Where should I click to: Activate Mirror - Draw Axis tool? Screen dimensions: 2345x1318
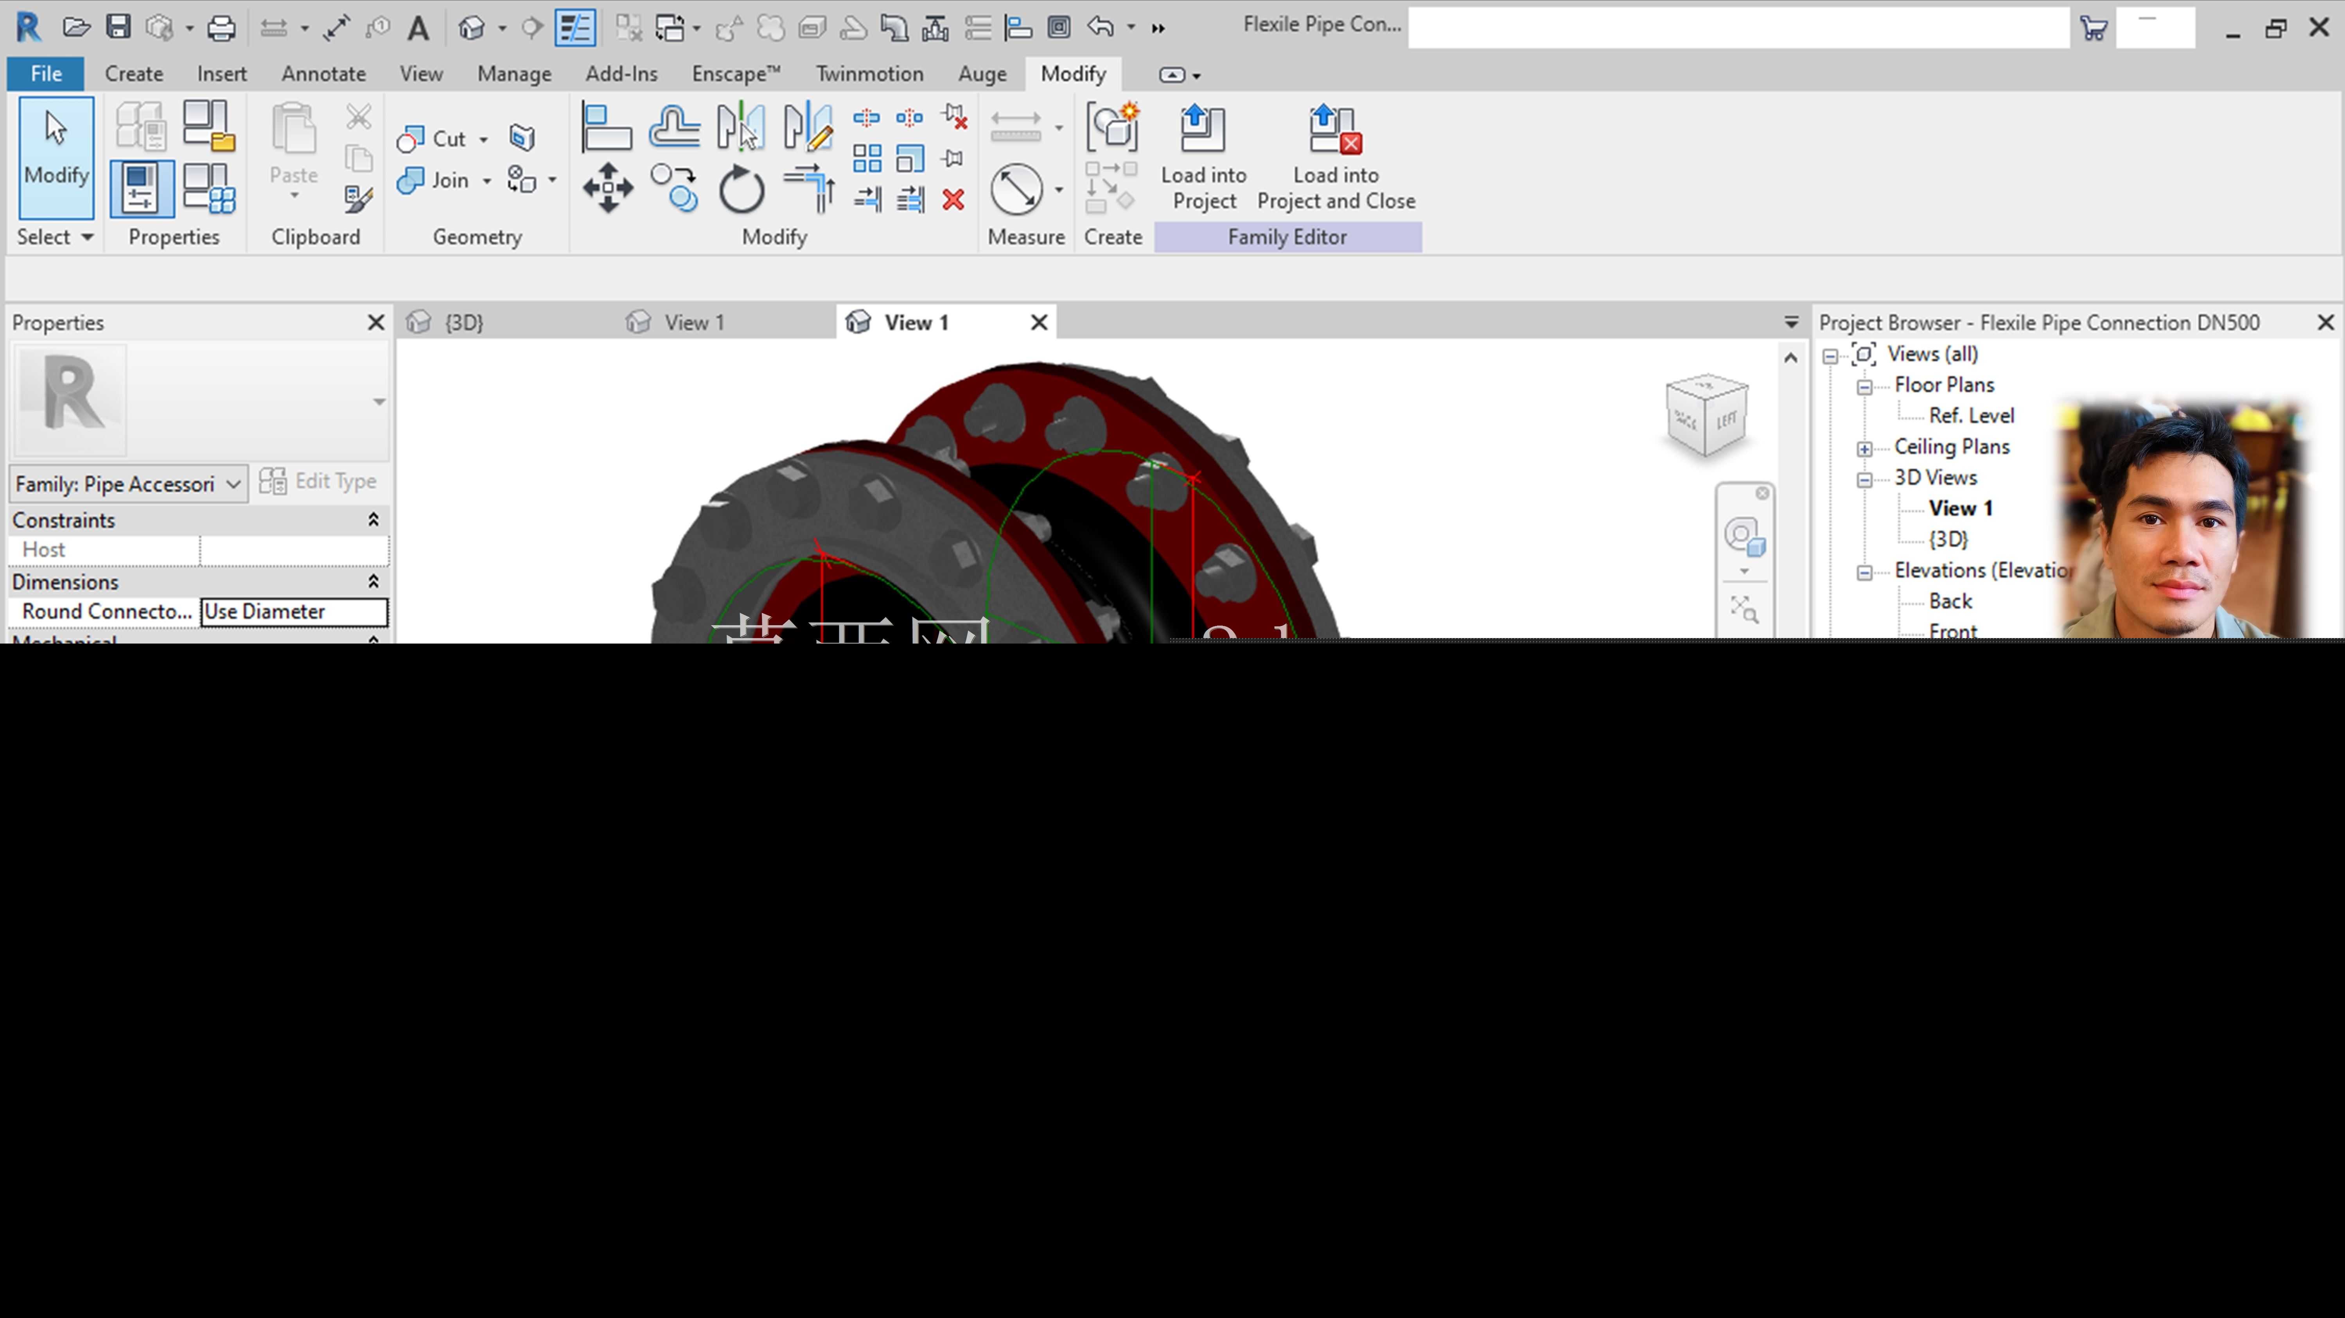[808, 127]
